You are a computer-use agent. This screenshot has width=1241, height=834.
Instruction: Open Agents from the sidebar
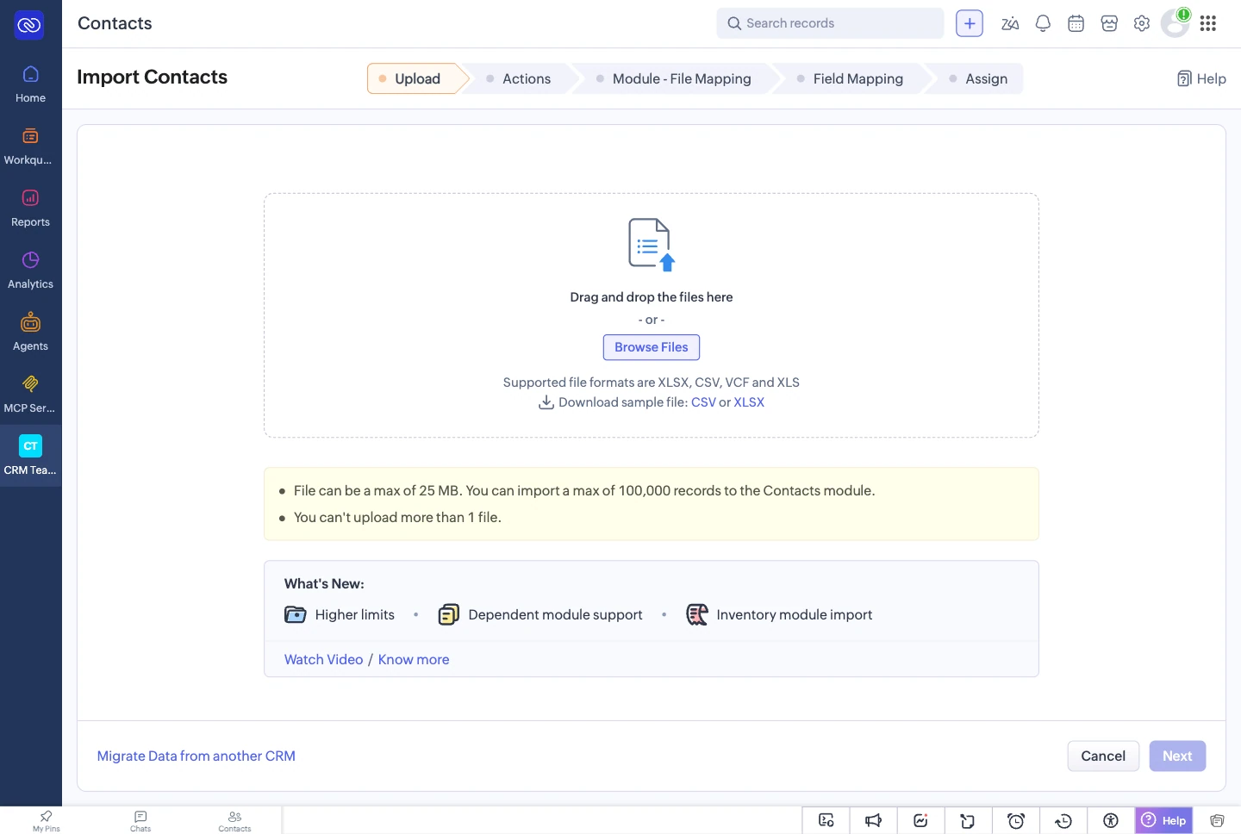click(x=30, y=333)
